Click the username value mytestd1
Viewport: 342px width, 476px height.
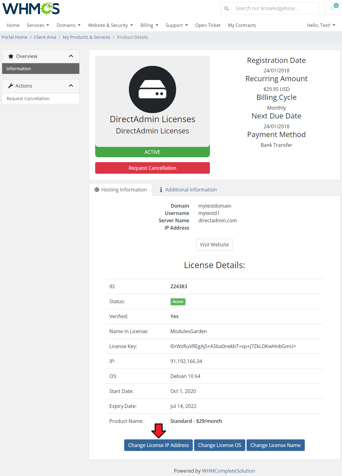coord(209,213)
